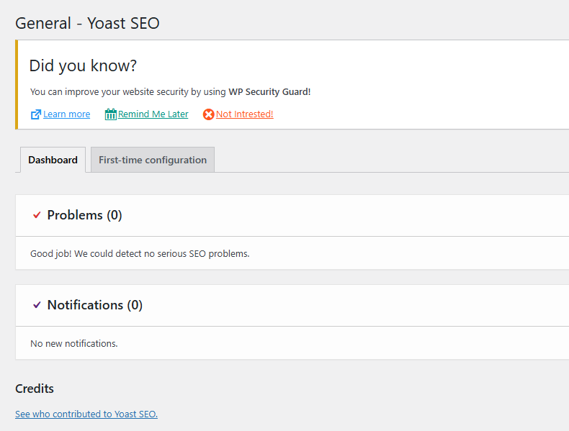Click the General - Yoast SEO page title
The image size is (569, 431).
pos(87,23)
